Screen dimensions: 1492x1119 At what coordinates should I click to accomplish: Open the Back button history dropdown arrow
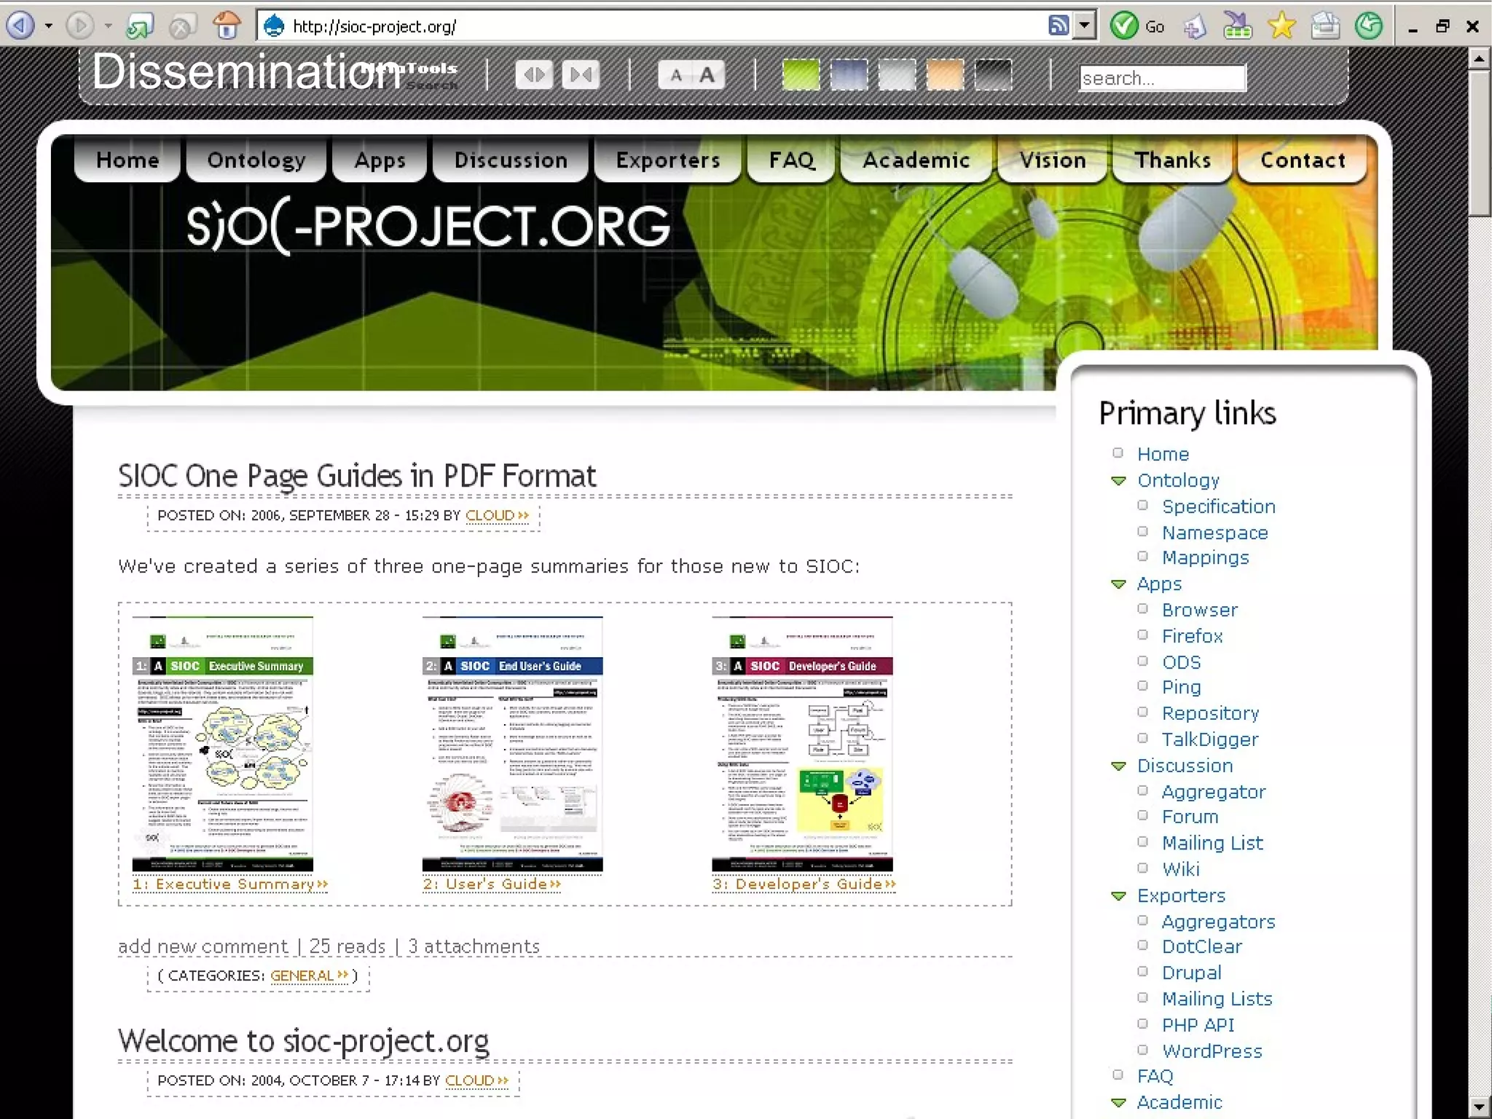click(x=49, y=26)
